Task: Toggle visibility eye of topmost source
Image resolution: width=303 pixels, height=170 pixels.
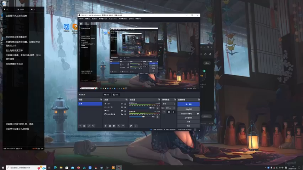Action: [122, 104]
